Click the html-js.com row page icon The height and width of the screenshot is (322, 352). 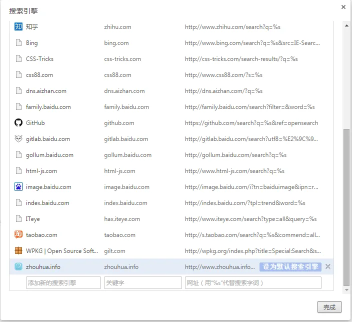point(18,170)
